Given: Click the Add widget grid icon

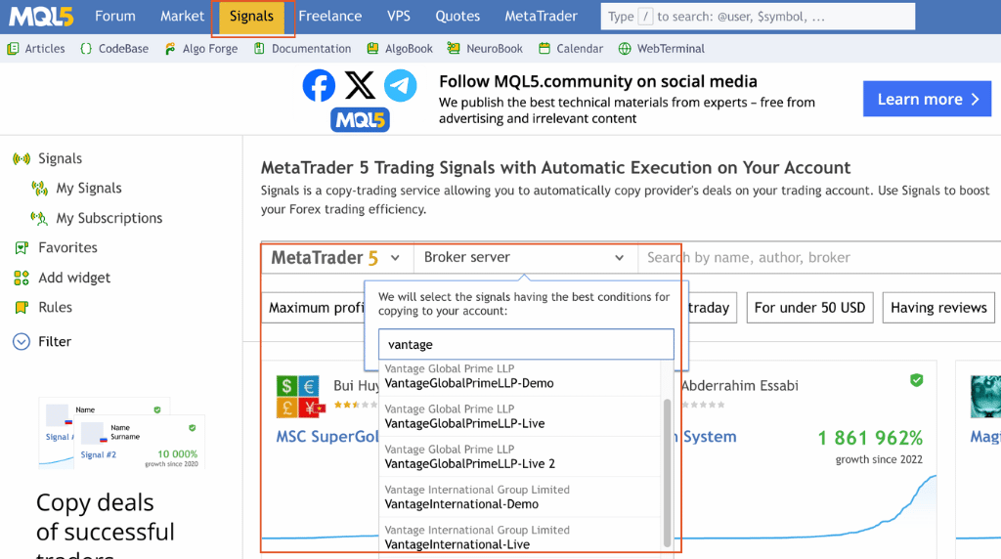Looking at the screenshot, I should point(22,278).
